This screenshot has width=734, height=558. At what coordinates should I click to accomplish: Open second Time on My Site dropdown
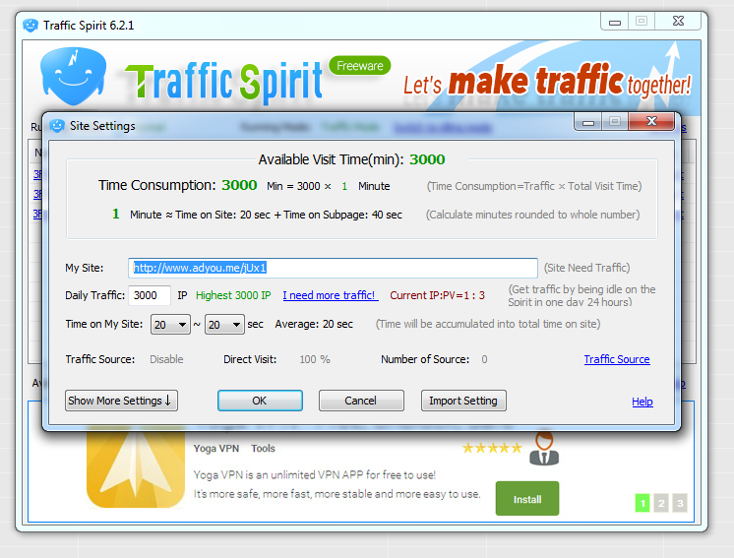point(224,325)
